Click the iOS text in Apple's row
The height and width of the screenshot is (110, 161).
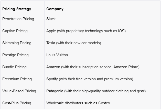[x=121, y=31]
